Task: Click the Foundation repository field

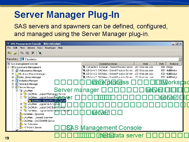Action: coord(100,59)
